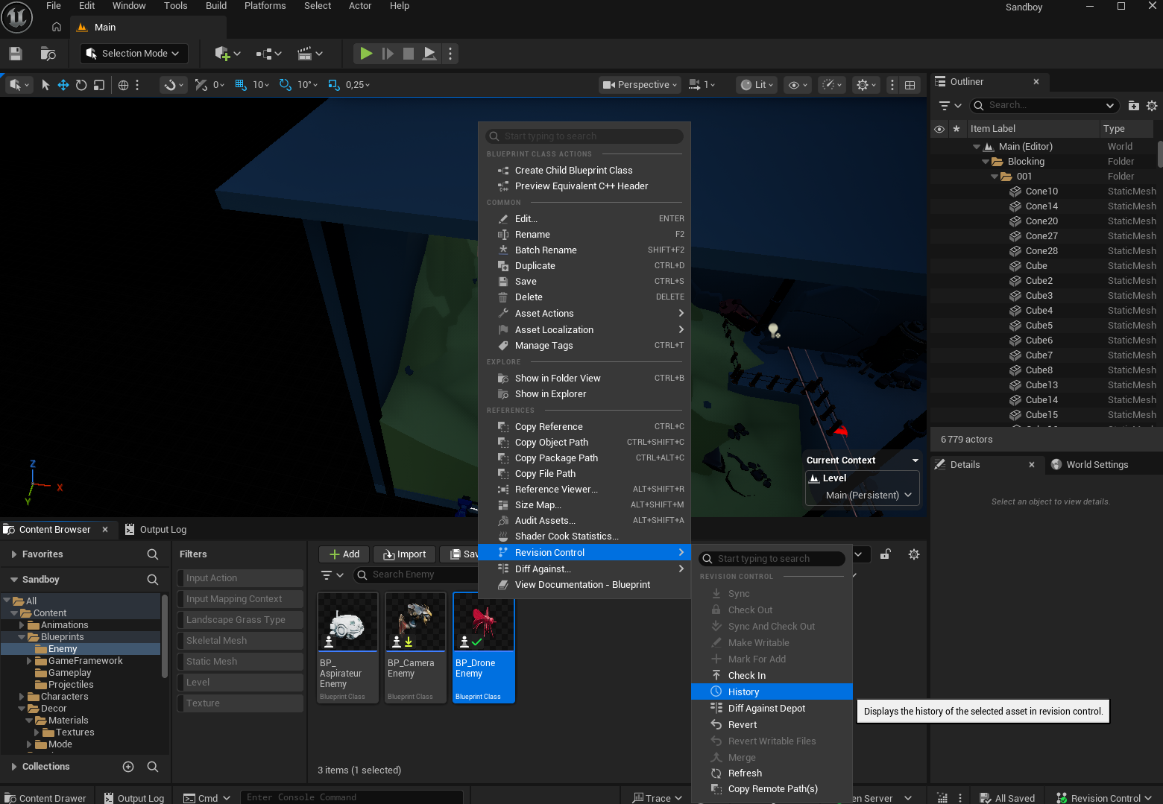Toggle the rotation snapping button

point(285,85)
